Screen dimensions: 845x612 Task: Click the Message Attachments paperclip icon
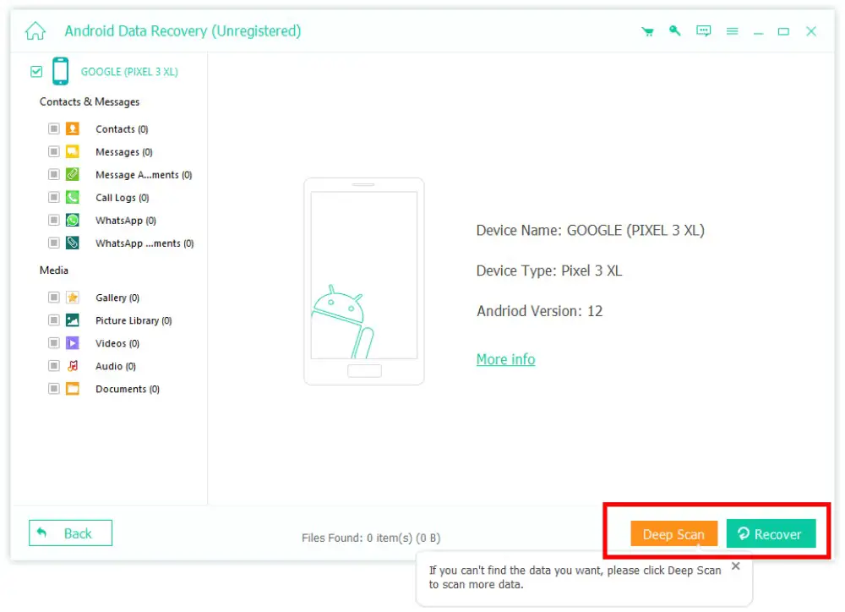tap(72, 174)
